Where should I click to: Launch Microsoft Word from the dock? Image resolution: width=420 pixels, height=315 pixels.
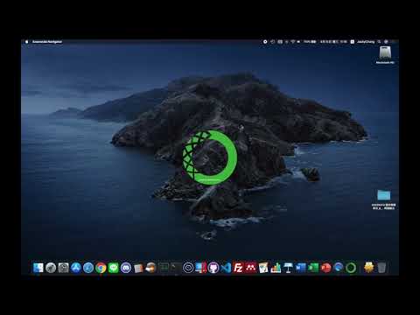point(301,268)
